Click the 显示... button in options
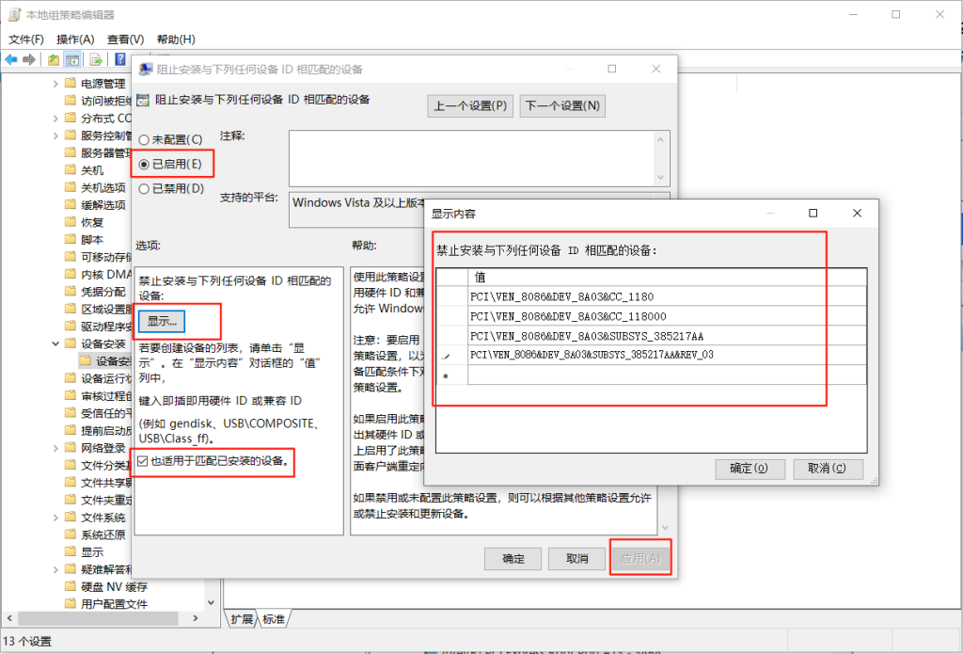 point(162,321)
